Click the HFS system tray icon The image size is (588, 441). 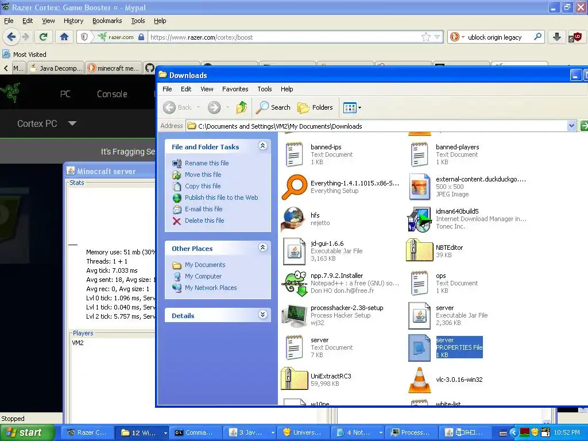tap(546, 432)
